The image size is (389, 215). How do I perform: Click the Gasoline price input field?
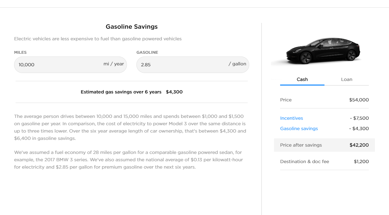click(180, 65)
